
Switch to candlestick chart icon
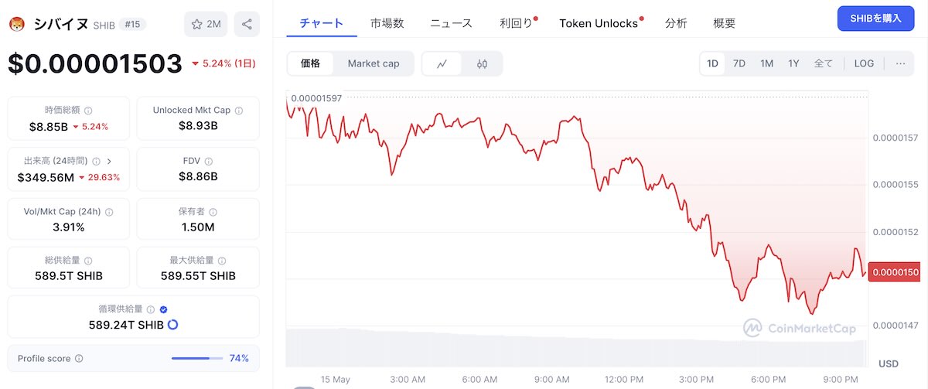pyautogui.click(x=483, y=63)
